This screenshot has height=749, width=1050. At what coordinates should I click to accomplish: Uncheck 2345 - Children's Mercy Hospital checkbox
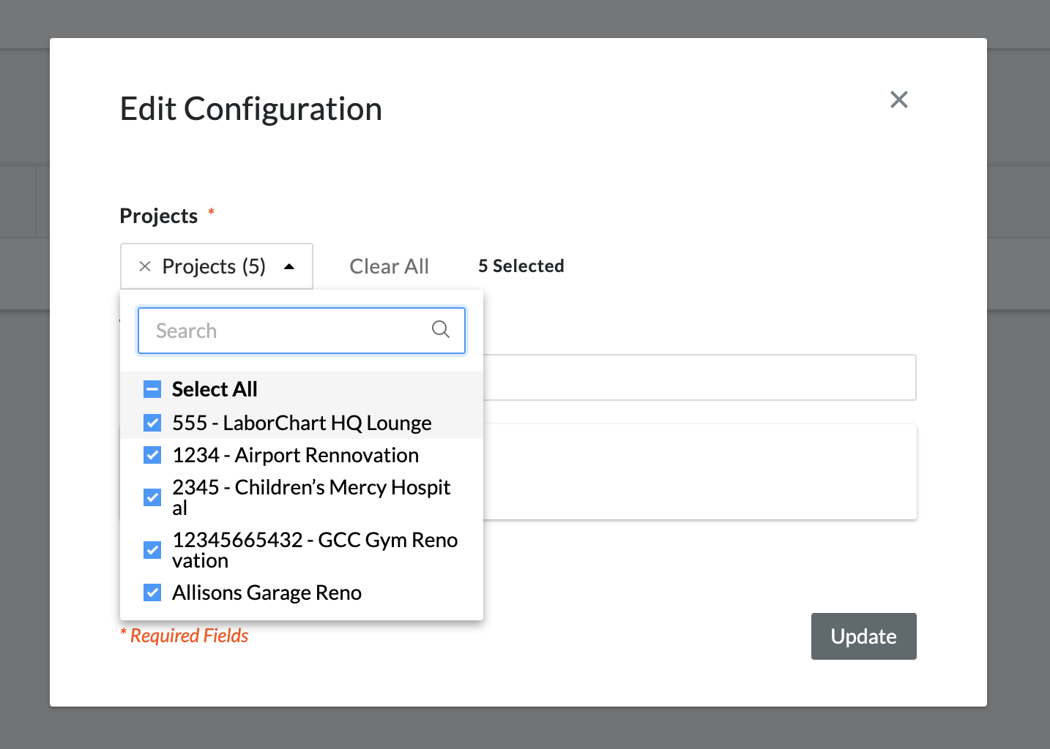point(152,497)
